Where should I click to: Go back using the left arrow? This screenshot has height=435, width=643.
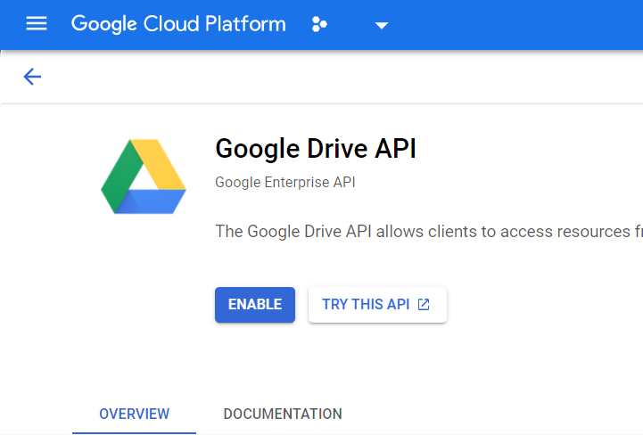[x=32, y=77]
